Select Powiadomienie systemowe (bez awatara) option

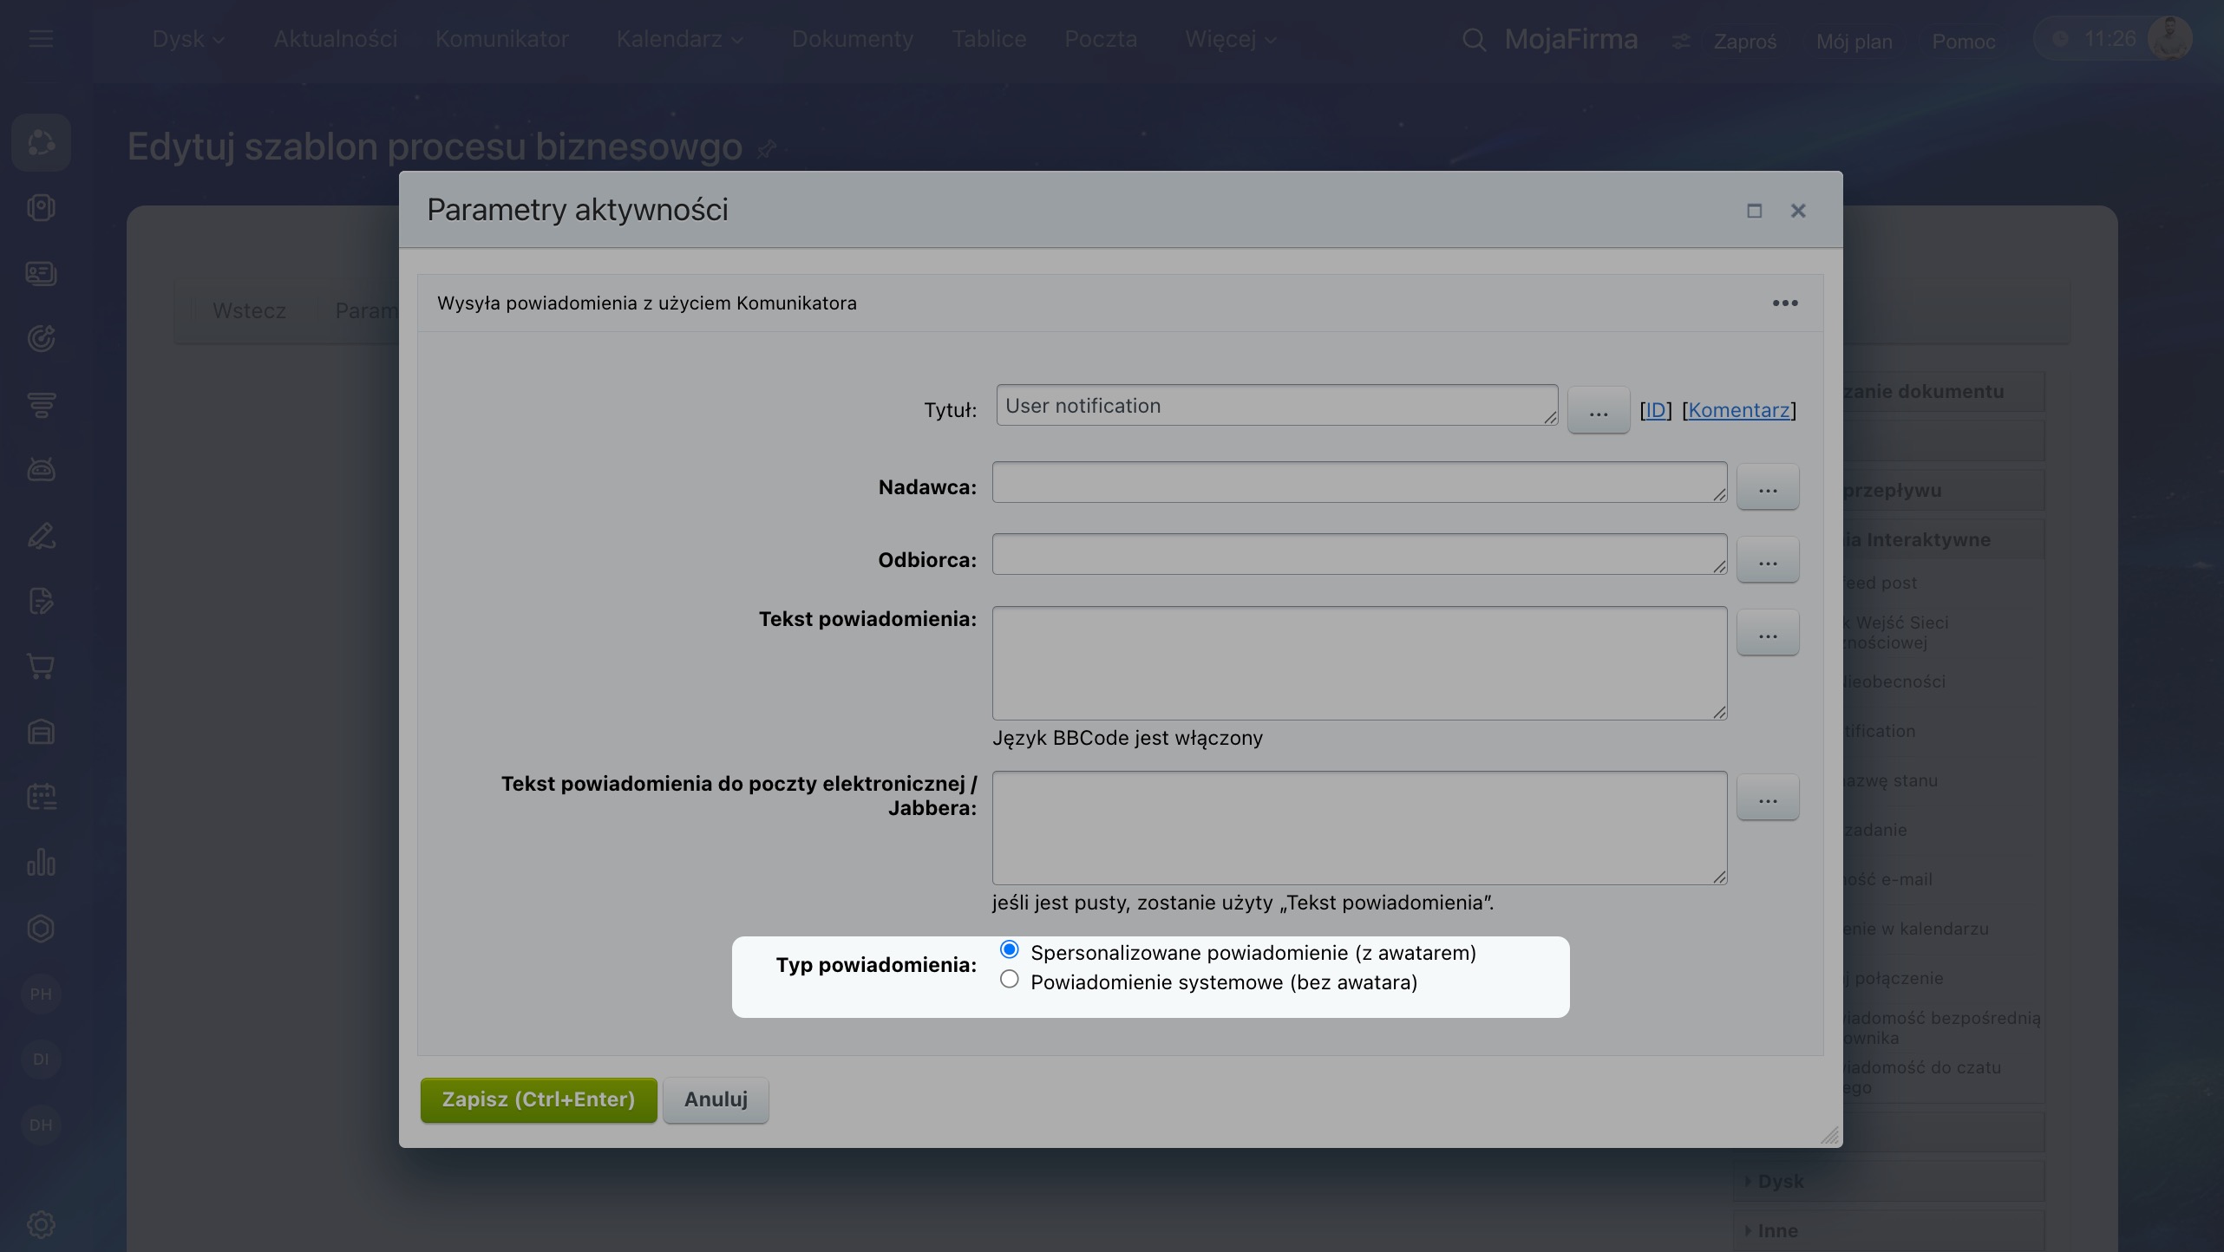[1009, 980]
